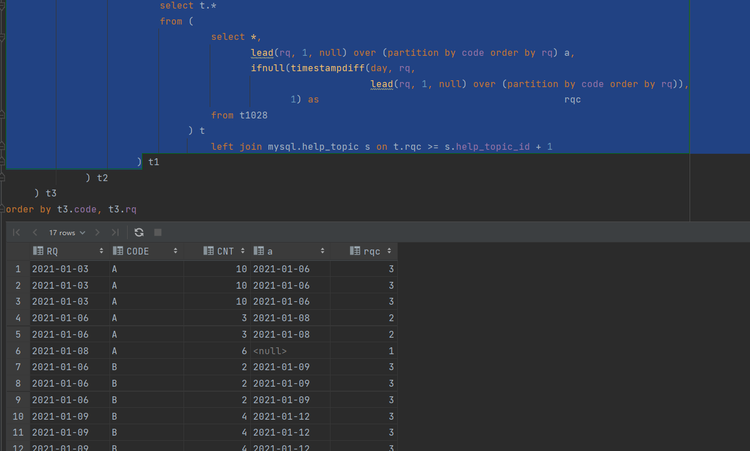Go to first page of results
This screenshot has height=451, width=750.
click(x=17, y=232)
